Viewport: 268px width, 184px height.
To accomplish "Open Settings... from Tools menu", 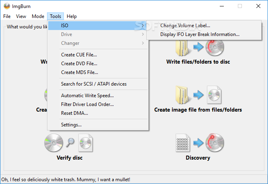I will [x=98, y=125].
